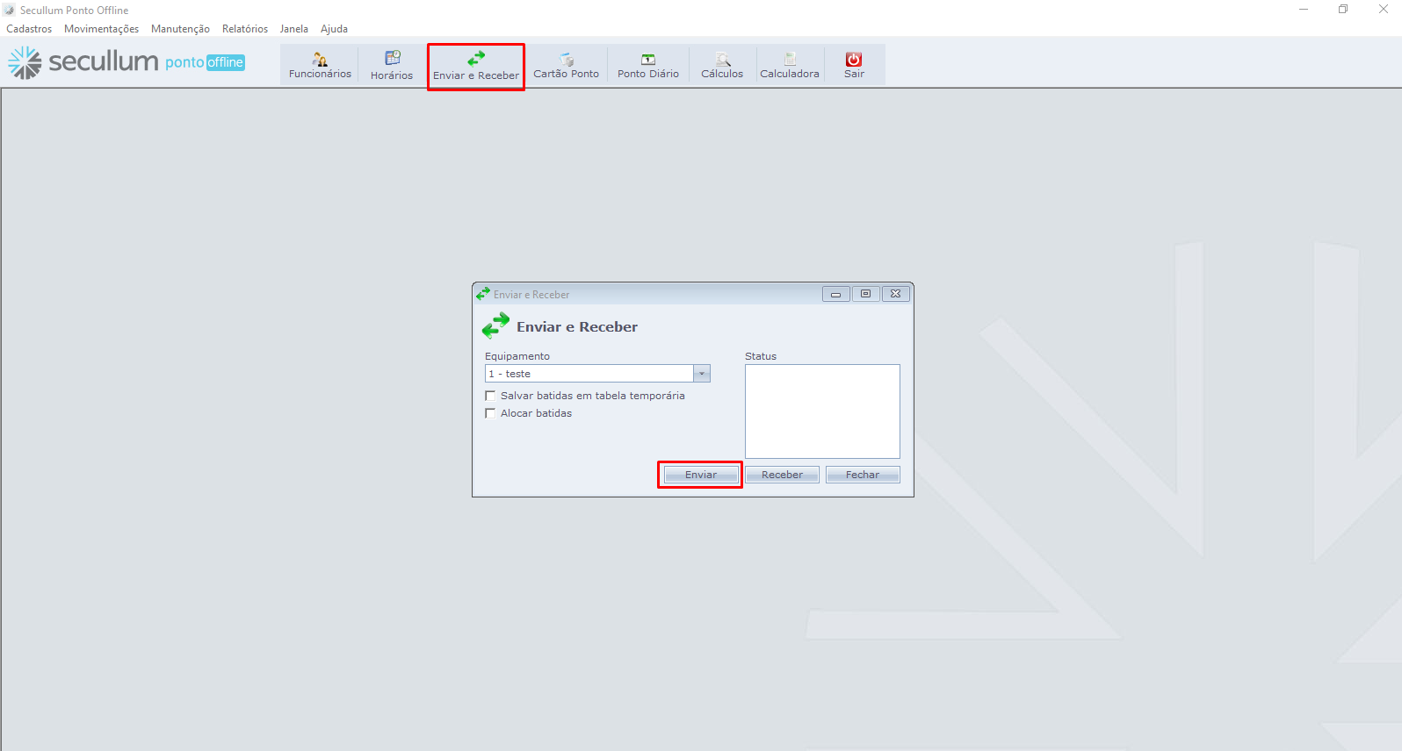1402x751 pixels.
Task: Open the Cadastros menu
Action: (x=29, y=29)
